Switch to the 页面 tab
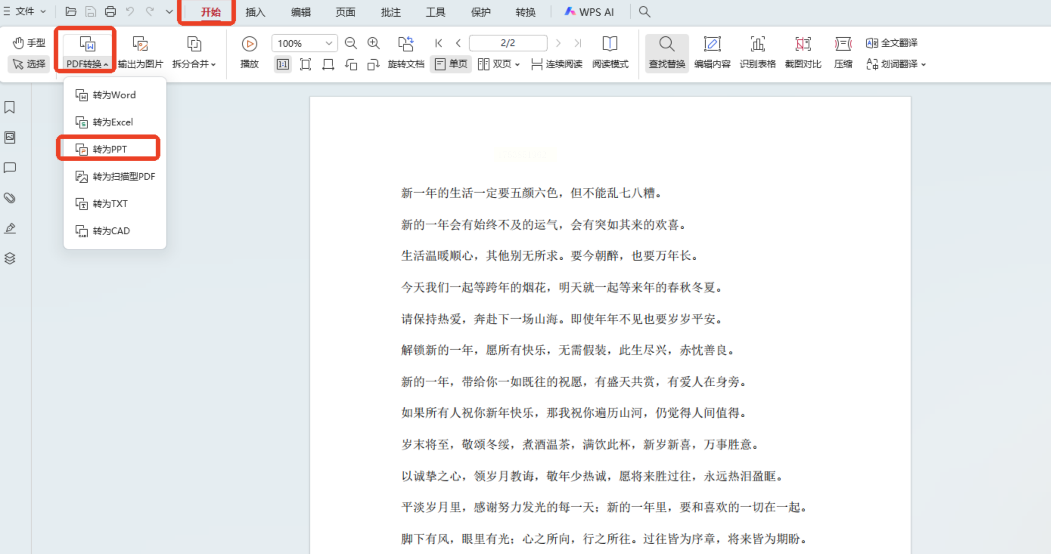 345,12
